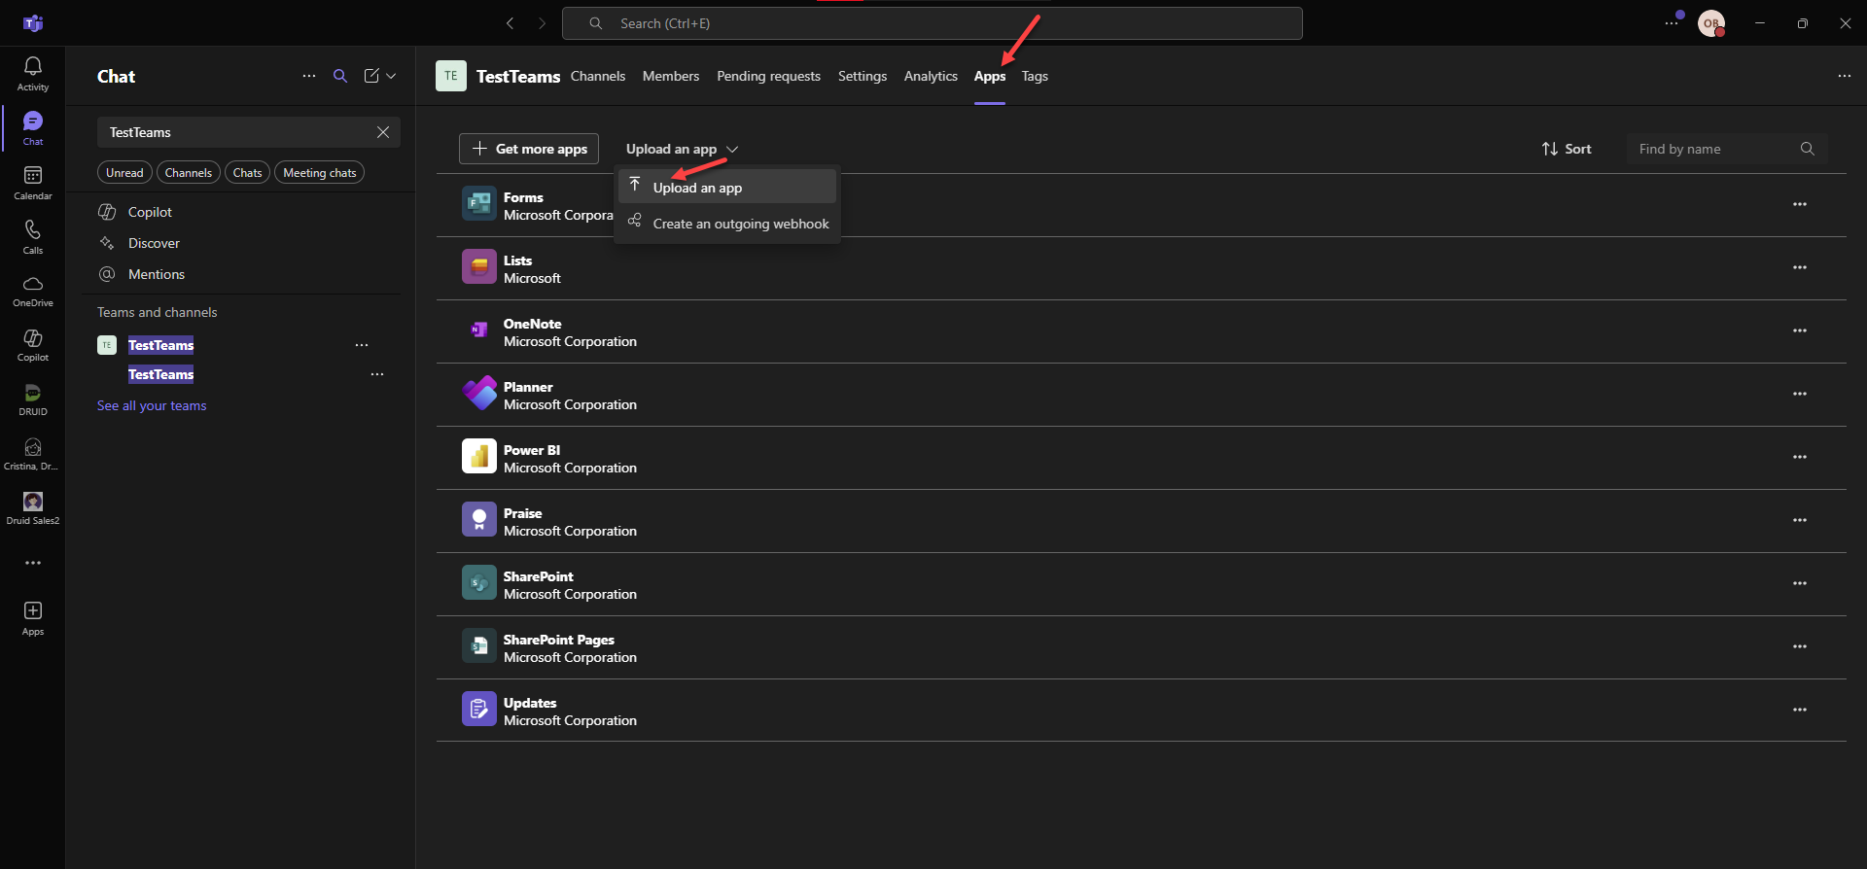Click the Find by name field
1867x869 pixels.
coord(1727,149)
